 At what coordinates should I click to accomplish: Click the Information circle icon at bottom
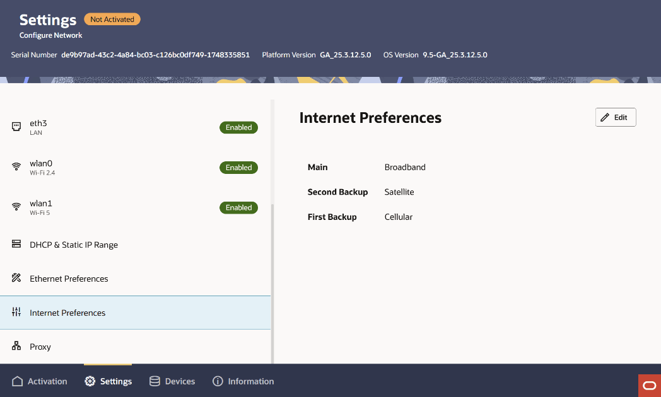pos(218,381)
